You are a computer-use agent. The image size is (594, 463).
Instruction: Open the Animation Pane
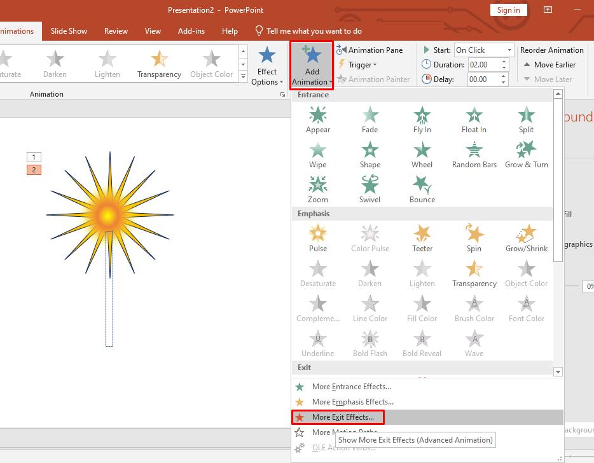pyautogui.click(x=372, y=50)
